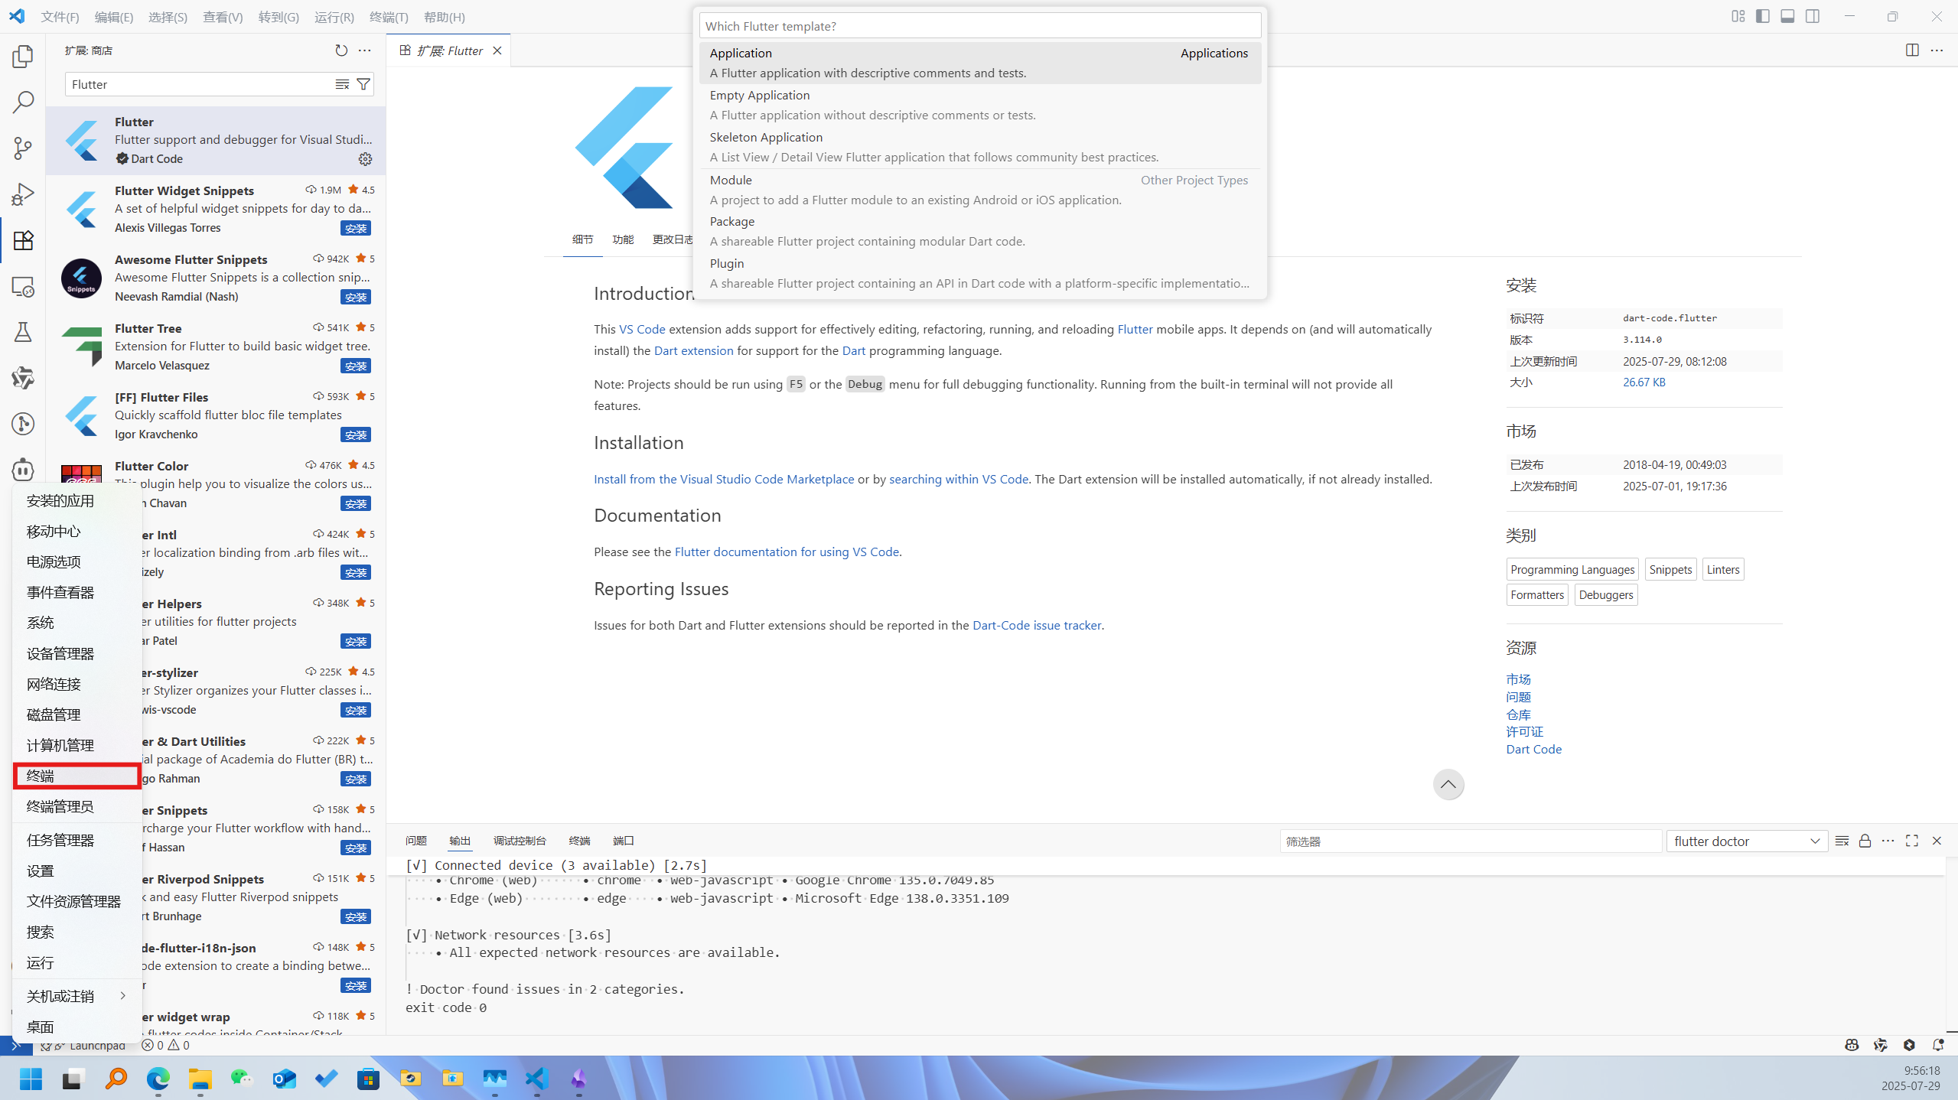Viewport: 1958px width, 1100px height.
Task: Select the Empty Application template
Action: click(979, 105)
